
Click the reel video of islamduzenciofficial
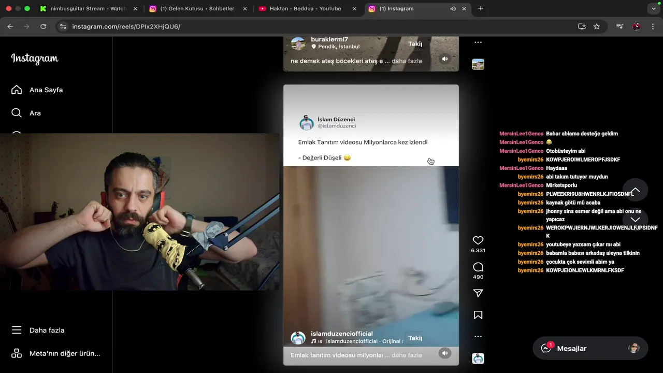(371, 225)
